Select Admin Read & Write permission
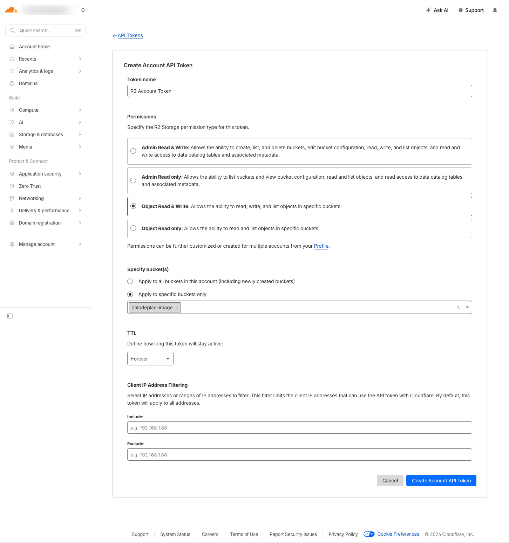Image resolution: width=509 pixels, height=543 pixels. 133,151
